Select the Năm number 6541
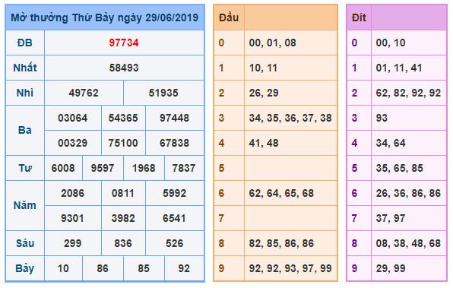The height and width of the screenshot is (288, 453). [x=175, y=219]
